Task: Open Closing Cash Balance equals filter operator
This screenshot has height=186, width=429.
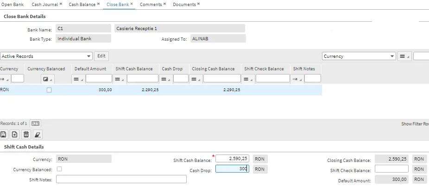Action: pos(196,79)
